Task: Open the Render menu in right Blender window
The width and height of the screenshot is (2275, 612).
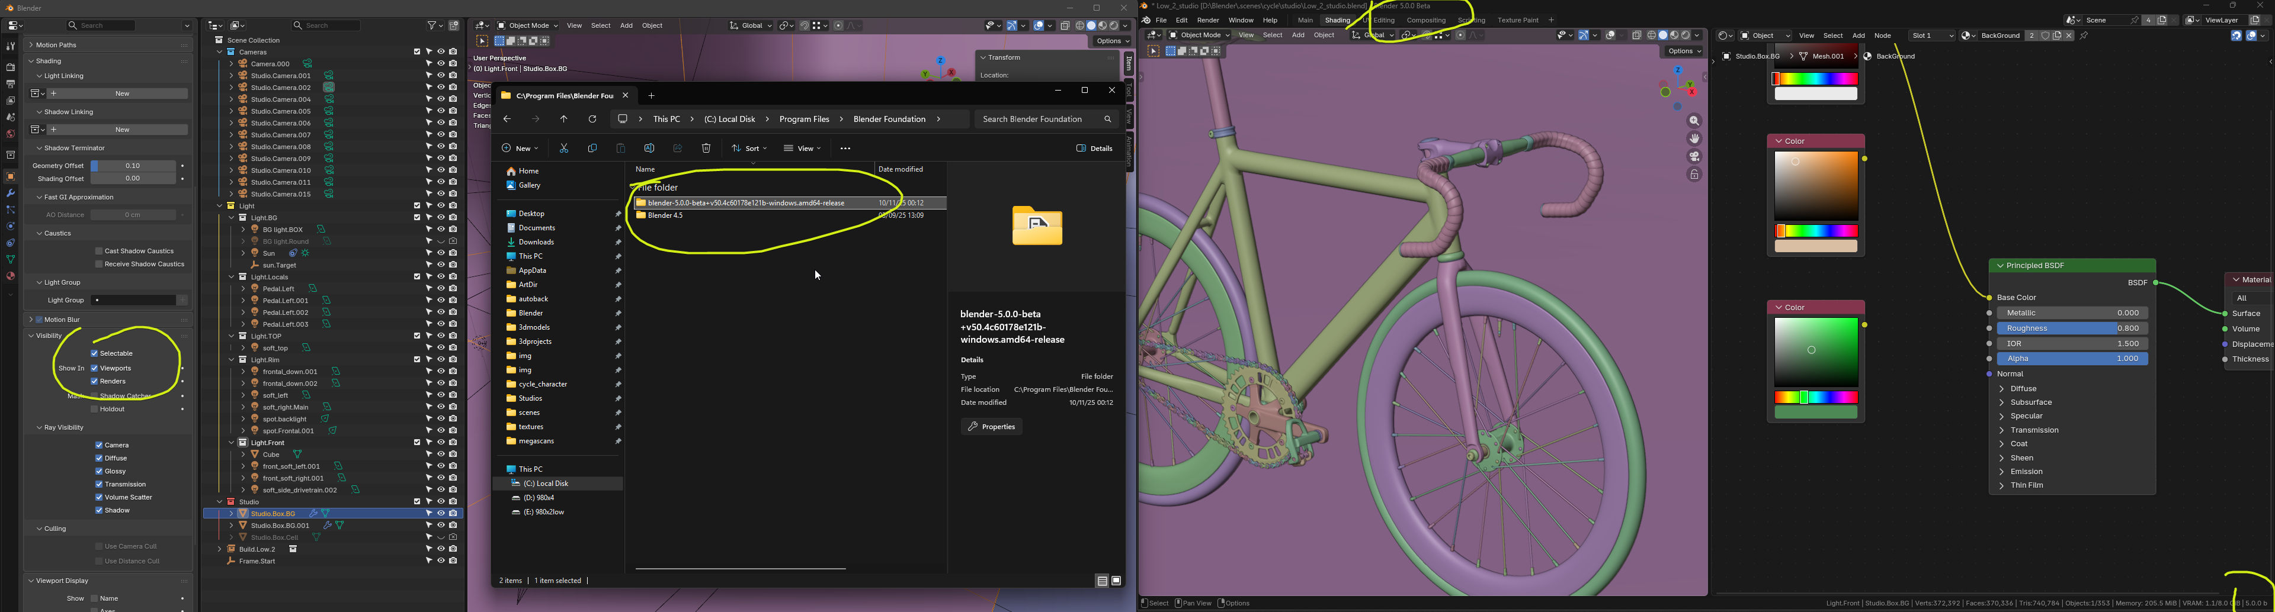Action: [x=1208, y=20]
